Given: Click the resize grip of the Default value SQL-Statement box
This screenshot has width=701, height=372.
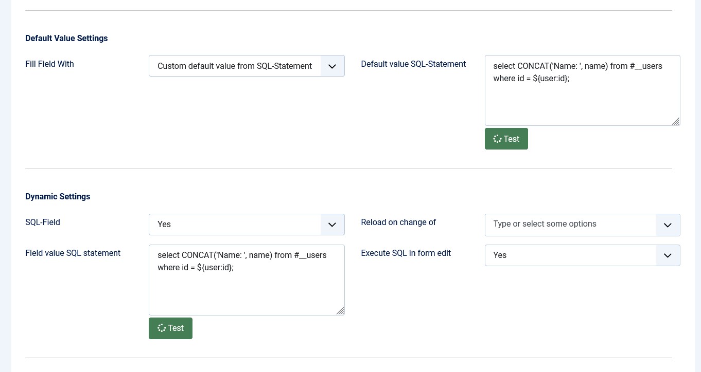Looking at the screenshot, I should (676, 122).
